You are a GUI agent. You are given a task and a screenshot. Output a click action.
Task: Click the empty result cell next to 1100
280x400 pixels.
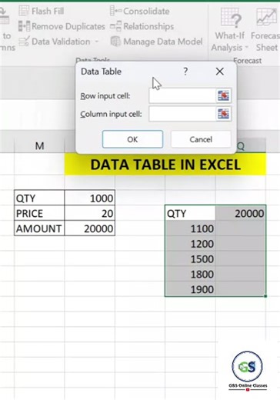(241, 228)
